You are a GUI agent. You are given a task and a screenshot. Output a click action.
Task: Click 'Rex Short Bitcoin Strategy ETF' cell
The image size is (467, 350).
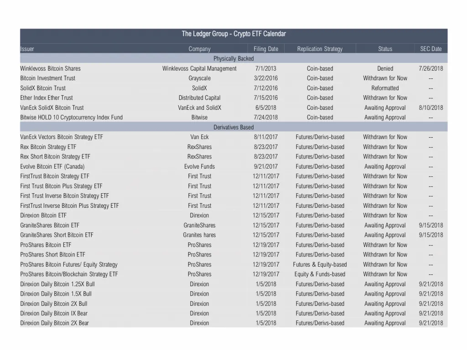(55, 157)
